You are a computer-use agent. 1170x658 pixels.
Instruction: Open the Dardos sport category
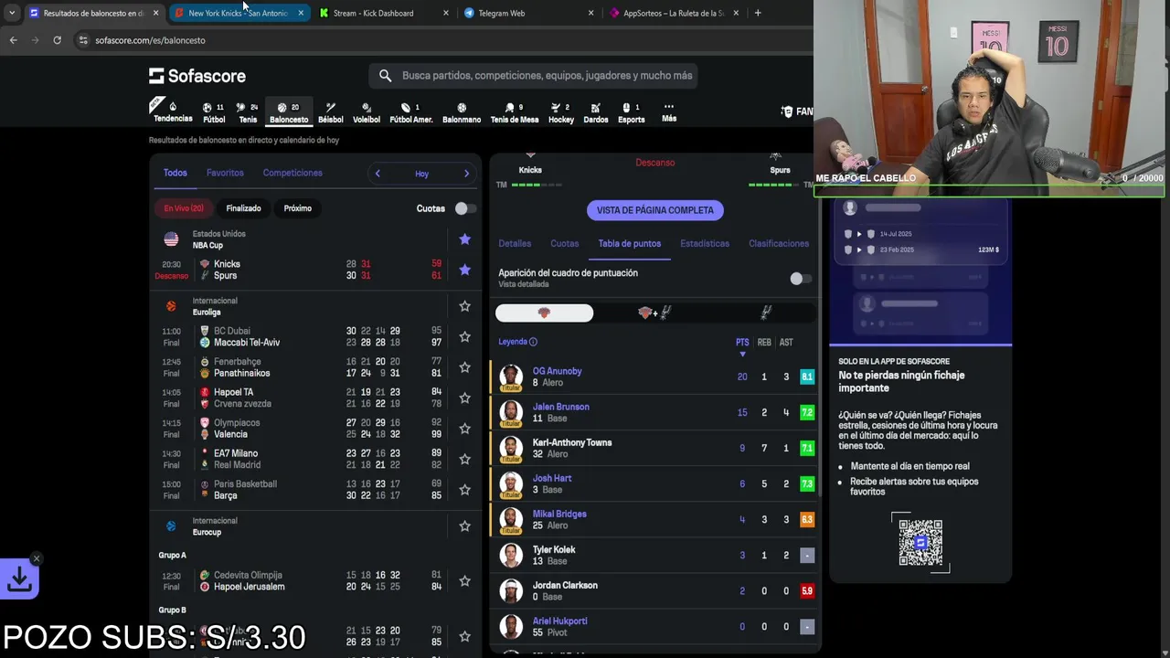tap(596, 112)
